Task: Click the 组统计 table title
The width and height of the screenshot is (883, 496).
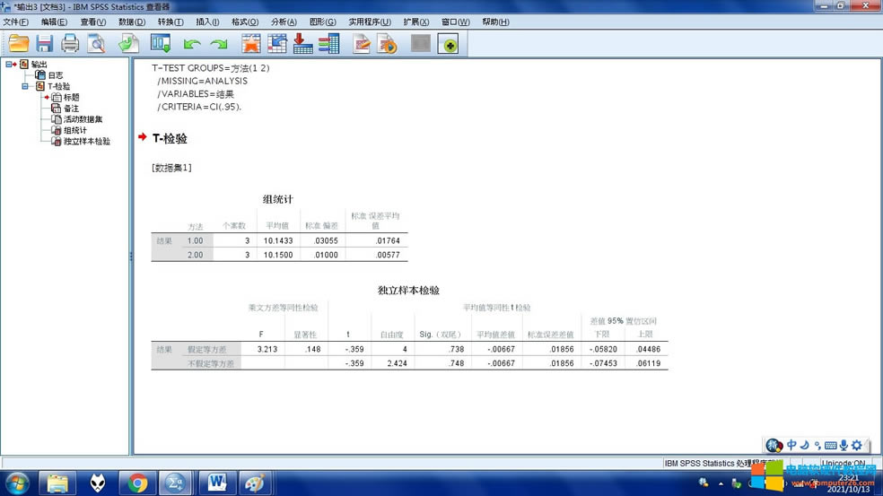Action: tap(277, 199)
